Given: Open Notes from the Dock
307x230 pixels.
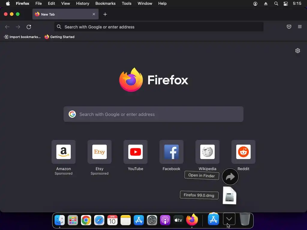Looking at the screenshot, I should click(x=126, y=220).
